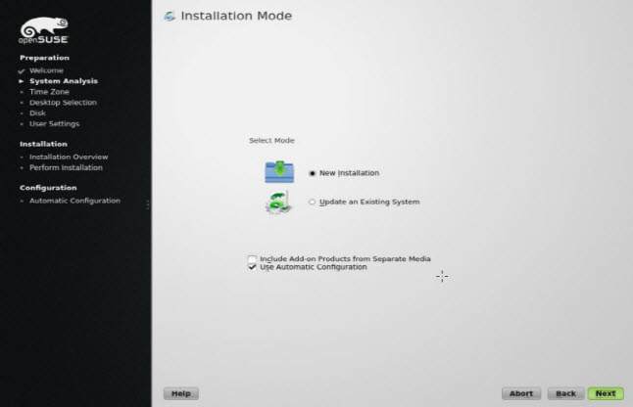Click the Preparation section heading
This screenshot has width=633, height=407.
tap(44, 58)
